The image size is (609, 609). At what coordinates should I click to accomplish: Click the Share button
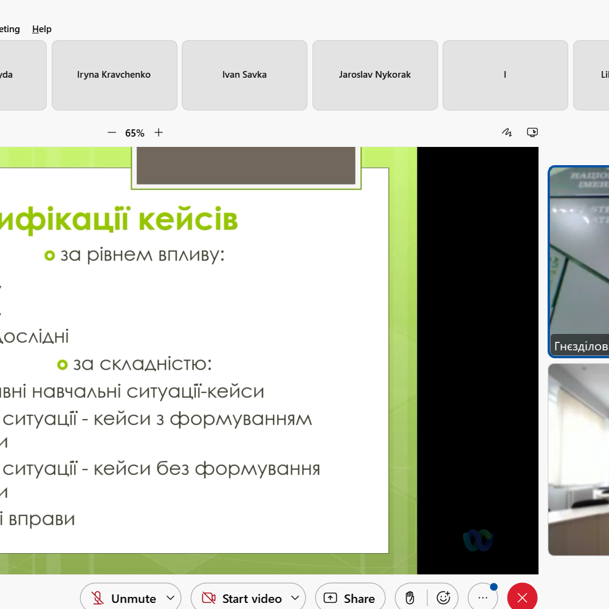tap(350, 598)
